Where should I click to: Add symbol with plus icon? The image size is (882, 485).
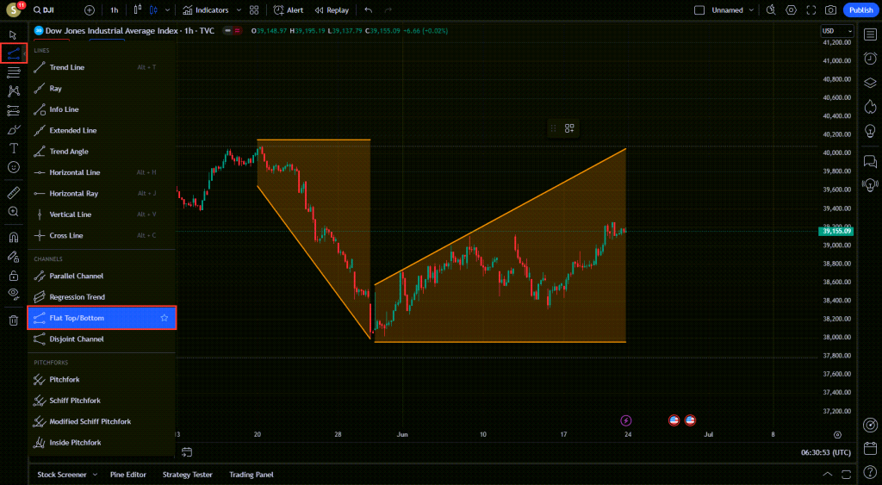[90, 10]
